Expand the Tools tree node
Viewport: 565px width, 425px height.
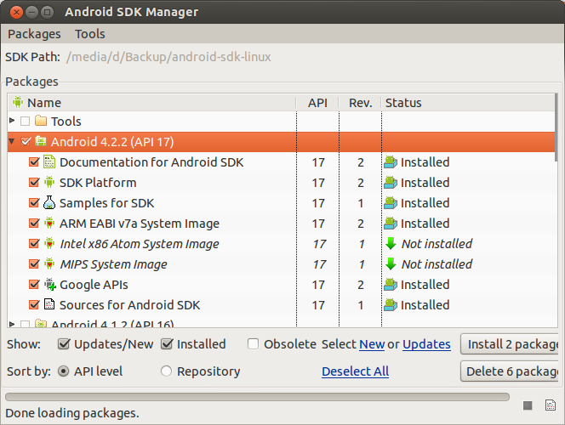pyautogui.click(x=12, y=122)
